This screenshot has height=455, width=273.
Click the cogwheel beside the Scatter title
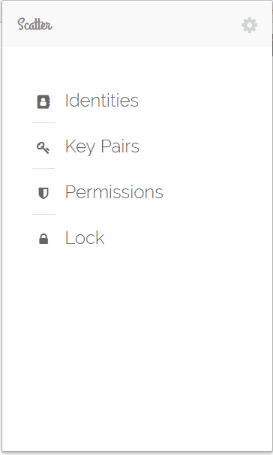[x=249, y=26]
